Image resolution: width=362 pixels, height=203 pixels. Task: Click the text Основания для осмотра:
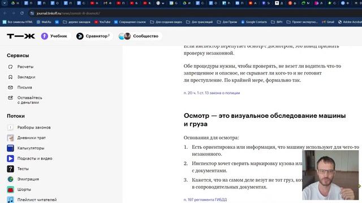click(x=211, y=138)
